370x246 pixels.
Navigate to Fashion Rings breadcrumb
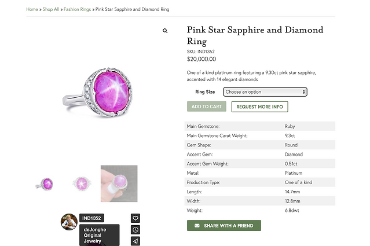click(77, 9)
